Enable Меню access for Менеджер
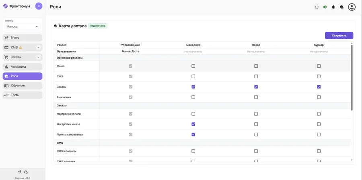The image size is (362, 180). coord(193,66)
